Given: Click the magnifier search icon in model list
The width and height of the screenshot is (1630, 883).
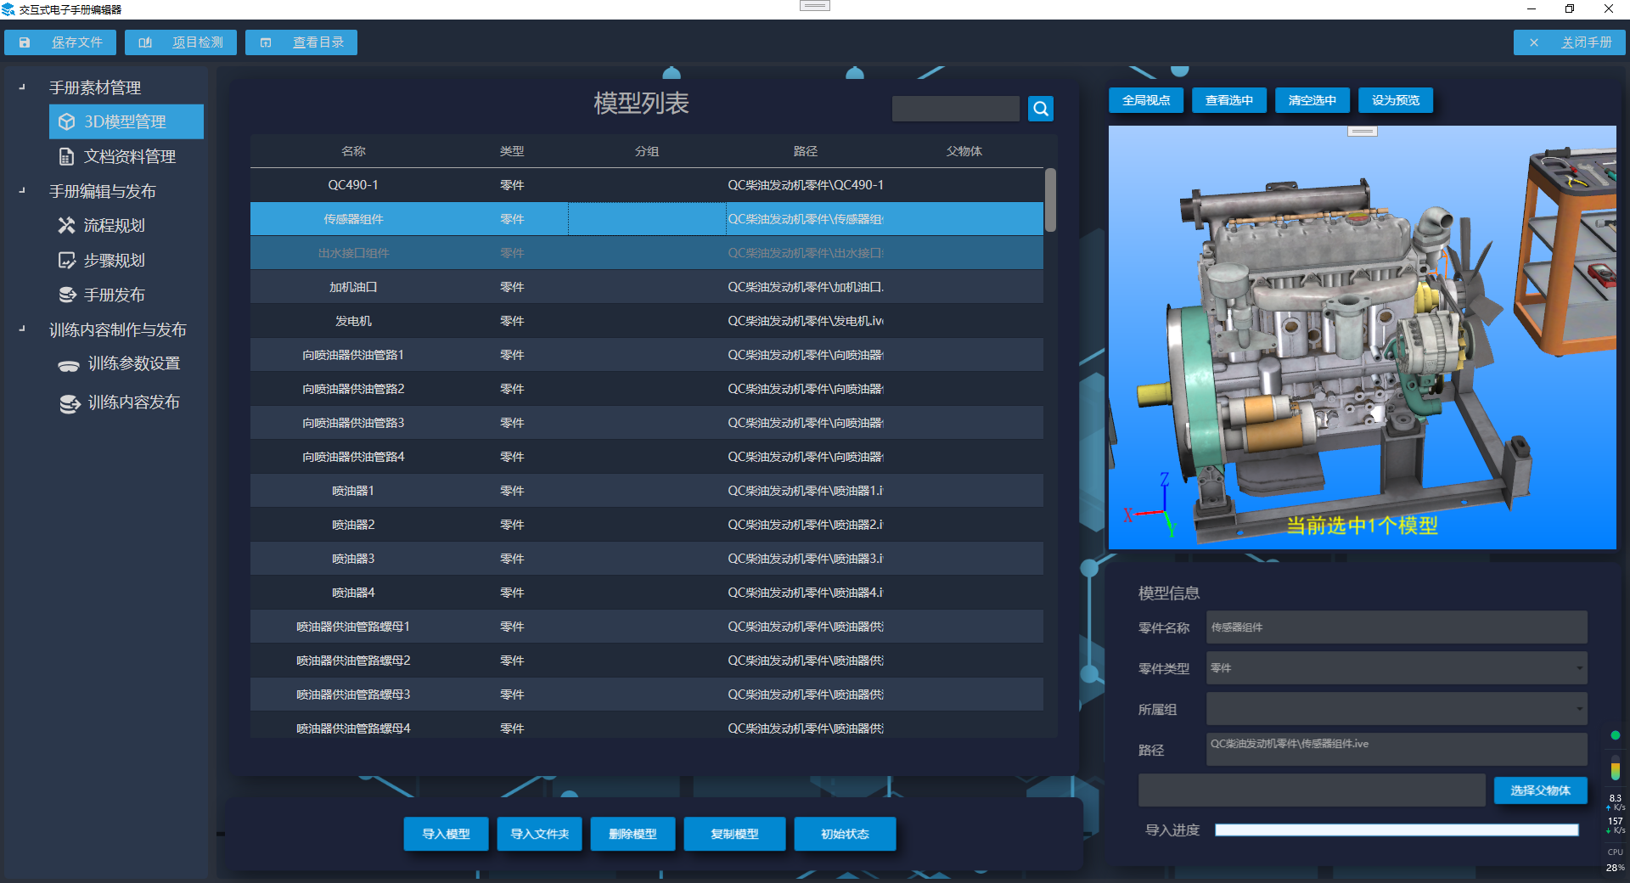Looking at the screenshot, I should pyautogui.click(x=1040, y=109).
